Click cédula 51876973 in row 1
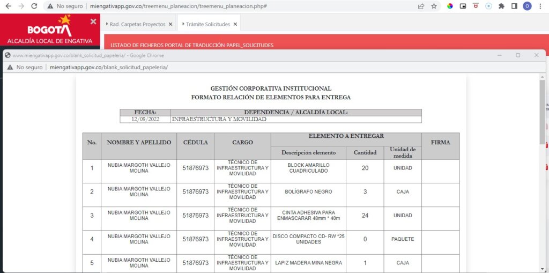The height and width of the screenshot is (273, 549). 195,168
